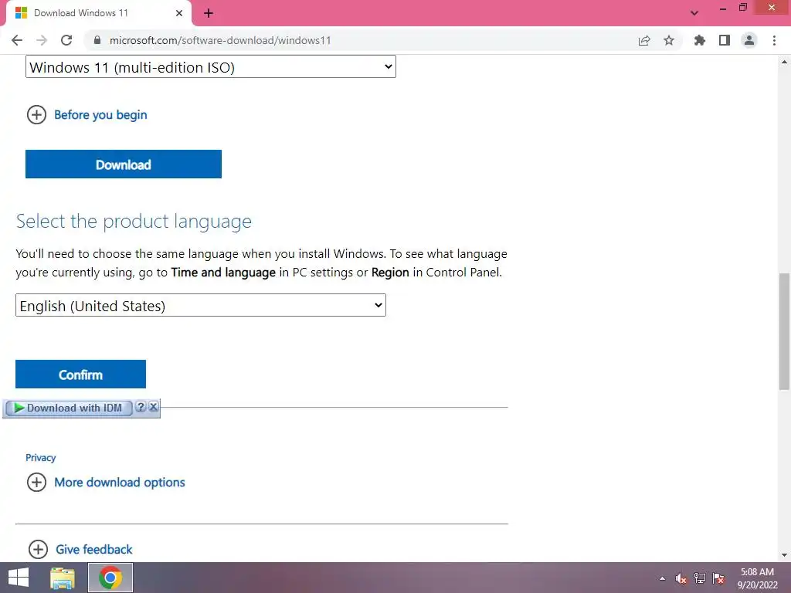Click the share page icon
Screen dimensions: 791x593
[x=644, y=40]
